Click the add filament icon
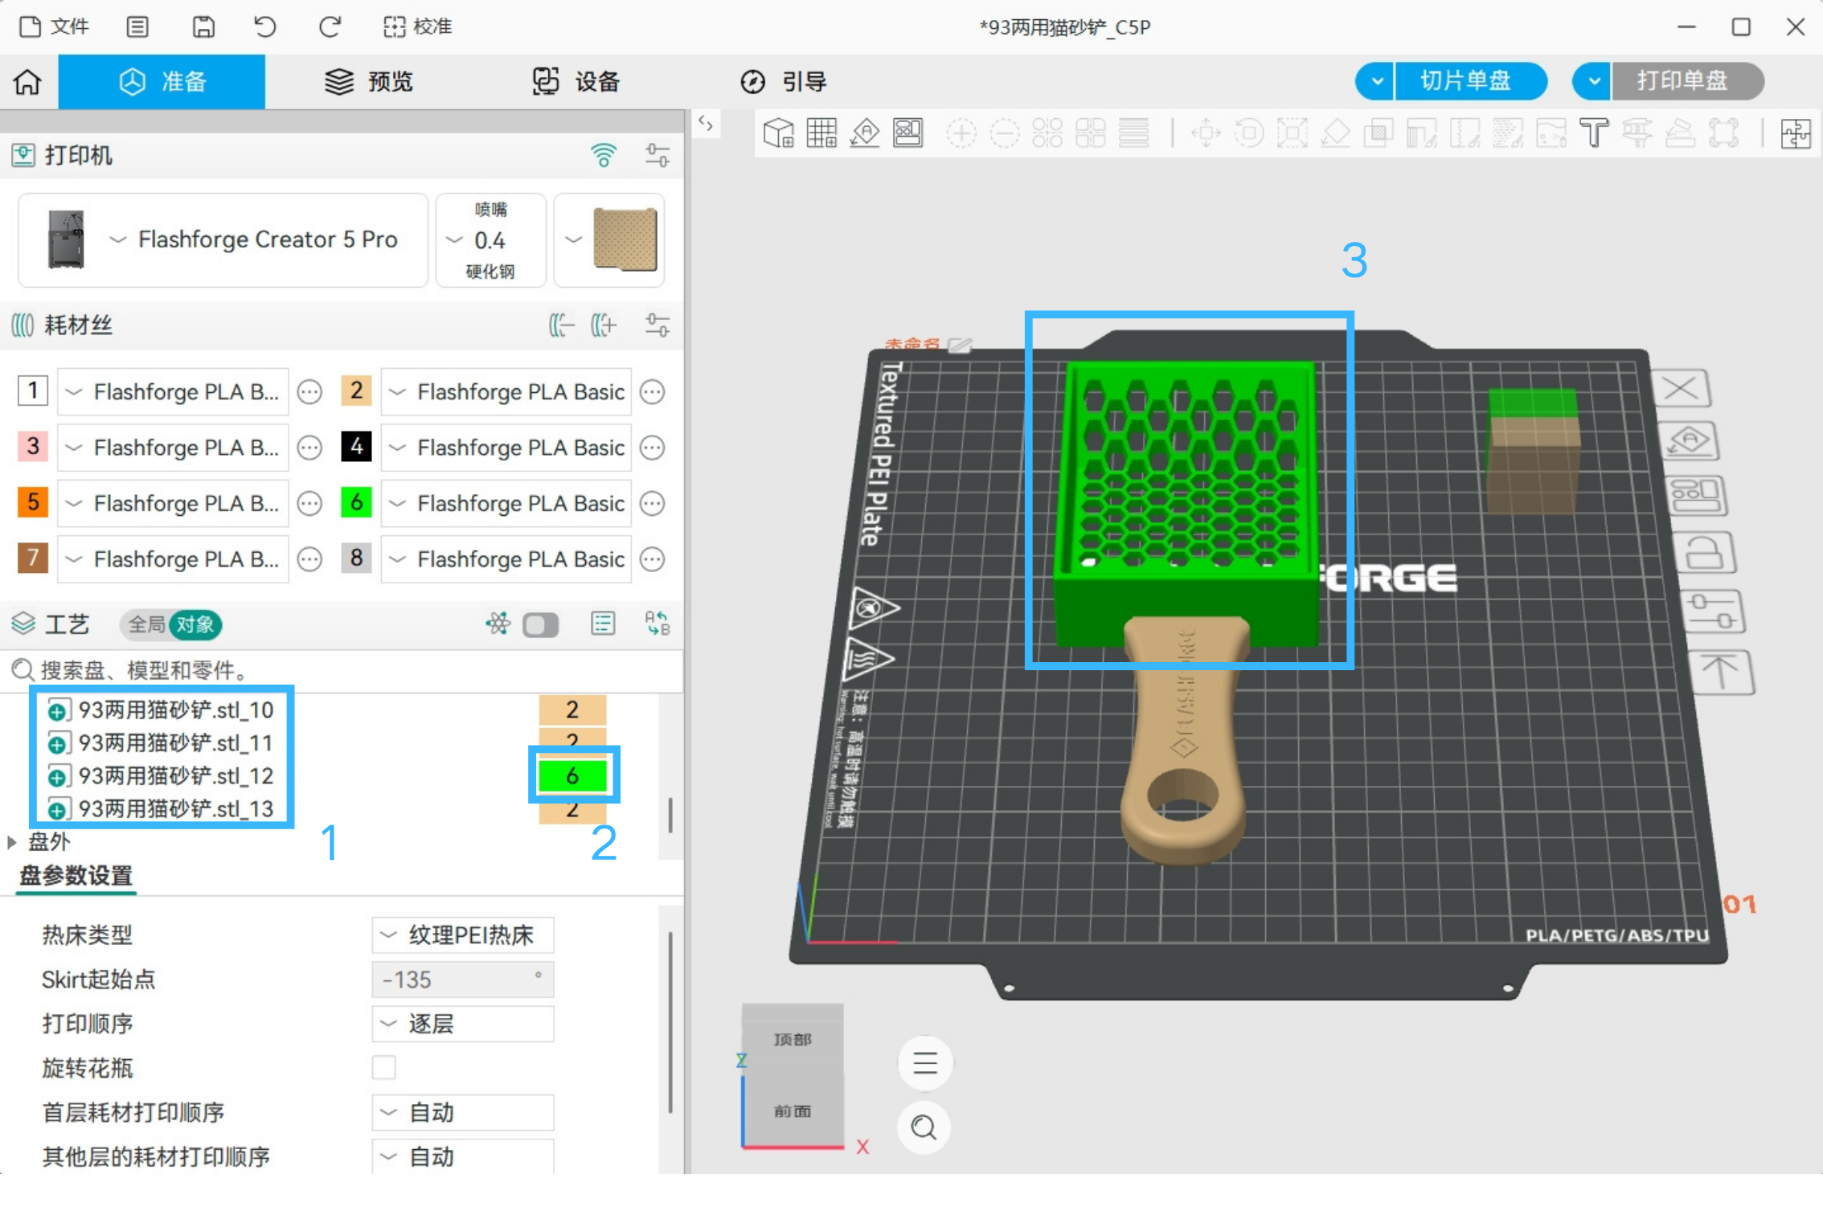 [x=604, y=325]
